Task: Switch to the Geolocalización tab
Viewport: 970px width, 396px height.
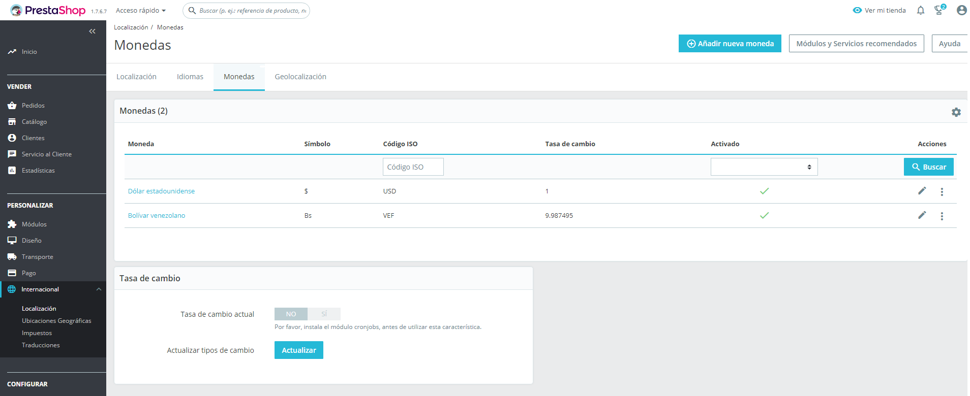Action: click(x=300, y=77)
